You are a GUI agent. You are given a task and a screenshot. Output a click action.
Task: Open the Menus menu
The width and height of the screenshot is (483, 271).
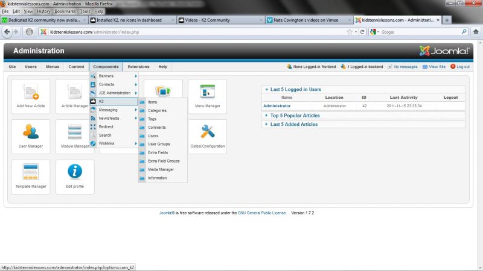click(53, 67)
